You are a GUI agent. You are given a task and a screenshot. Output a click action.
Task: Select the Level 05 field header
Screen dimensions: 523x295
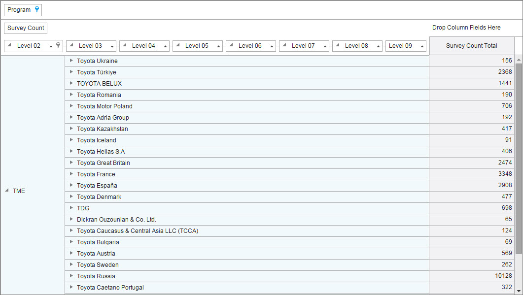tap(198, 46)
